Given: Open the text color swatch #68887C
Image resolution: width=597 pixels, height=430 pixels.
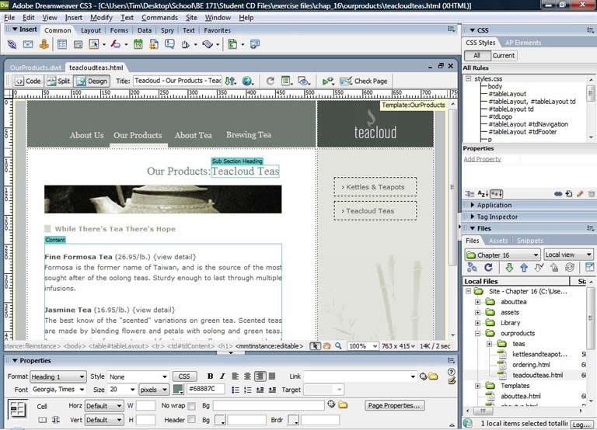Looking at the screenshot, I should pyautogui.click(x=178, y=390).
